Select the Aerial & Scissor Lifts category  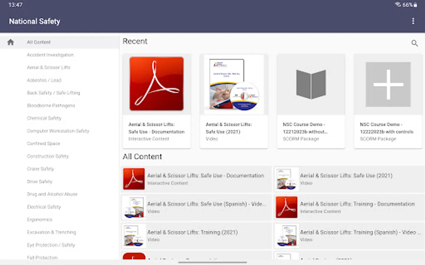[x=48, y=67]
